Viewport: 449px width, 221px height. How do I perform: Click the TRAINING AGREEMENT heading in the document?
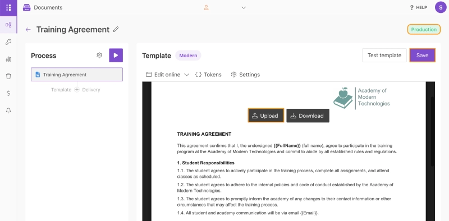tap(204, 134)
